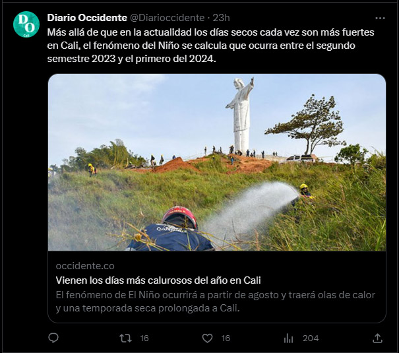Open the headline Vienen los días más calurosos
The width and height of the screenshot is (399, 353).
pos(158,280)
